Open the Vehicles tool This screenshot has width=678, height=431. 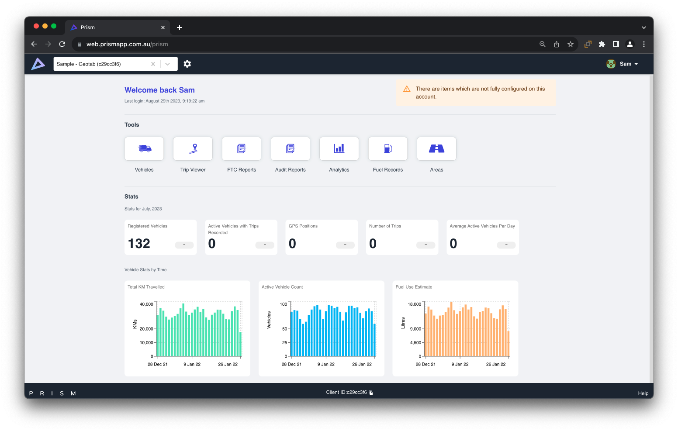pos(144,149)
